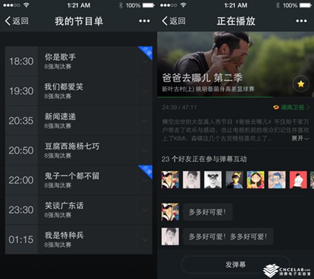Tap the 爸爸去哪儿 video thumbnail
This screenshot has height=279, width=314.
(x=235, y=64)
